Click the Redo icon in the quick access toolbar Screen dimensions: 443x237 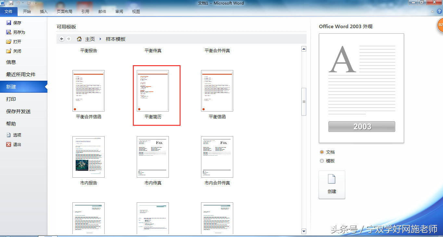point(29,3)
